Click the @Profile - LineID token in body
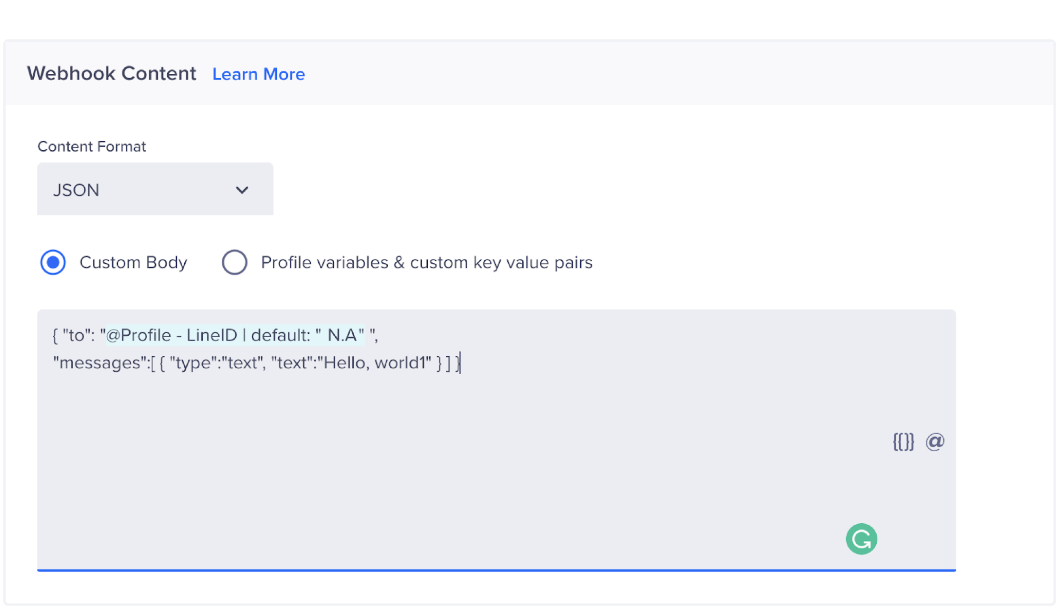 point(235,335)
